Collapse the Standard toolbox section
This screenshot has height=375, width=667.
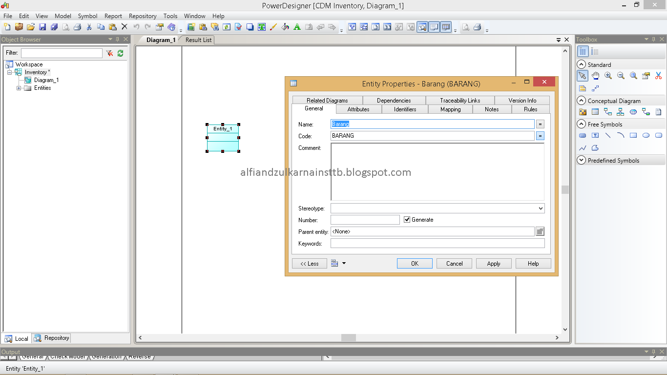pos(582,64)
